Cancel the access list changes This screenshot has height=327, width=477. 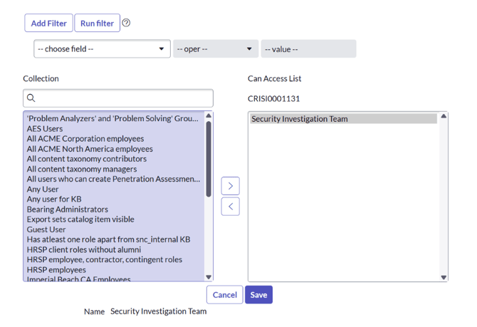pyautogui.click(x=224, y=295)
